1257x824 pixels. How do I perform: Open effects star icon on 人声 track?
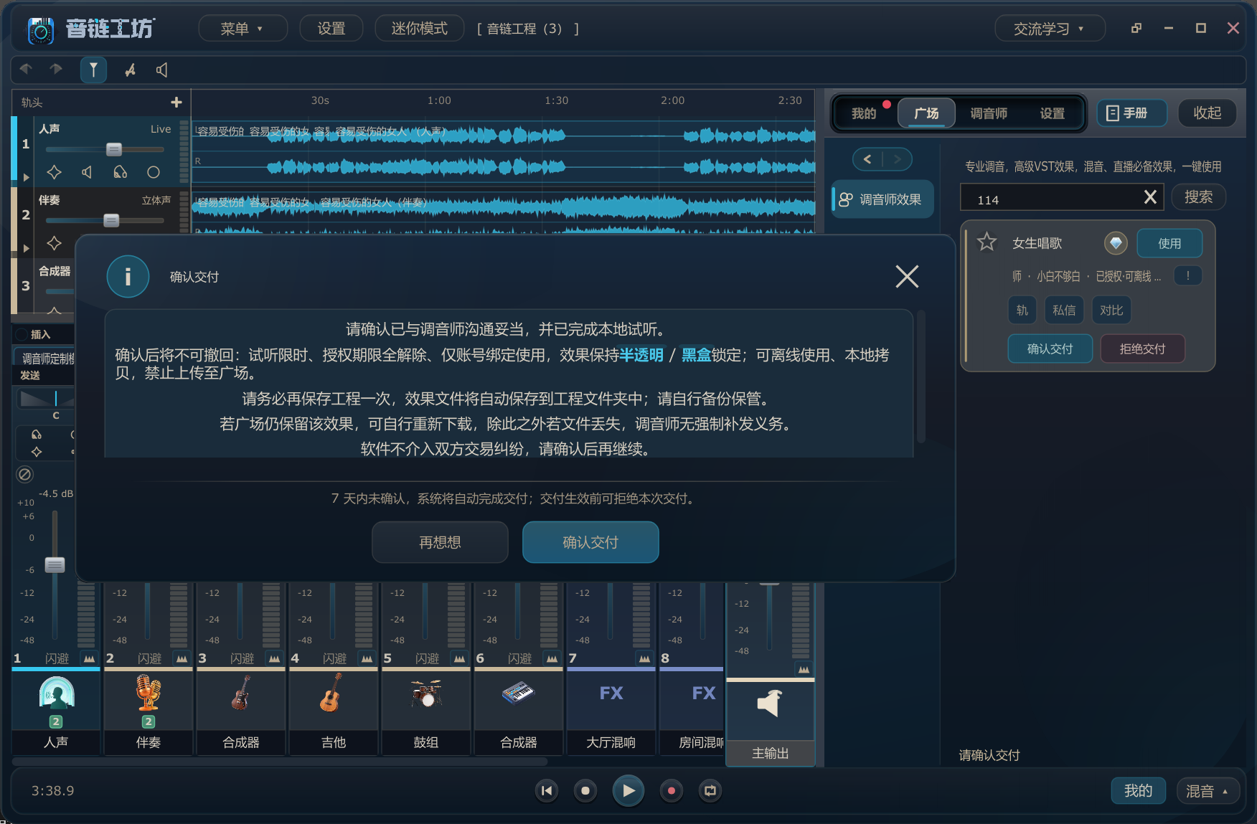point(54,172)
